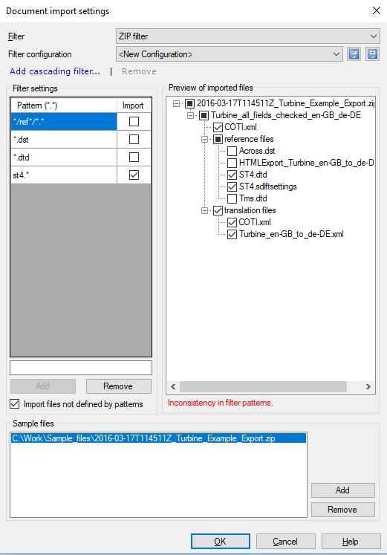Click the Cancel button
387x555 pixels.
point(285,542)
